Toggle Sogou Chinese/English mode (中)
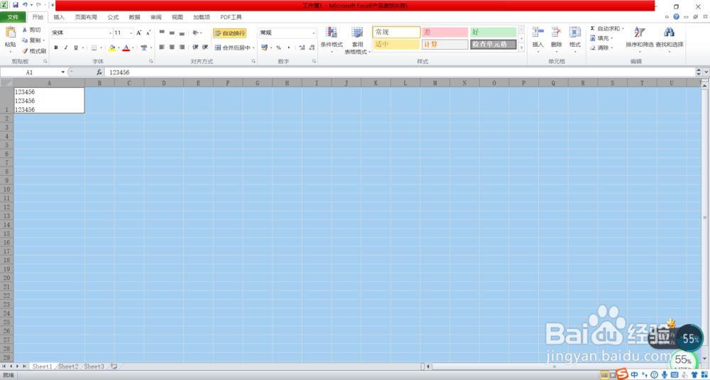The height and width of the screenshot is (380, 710). click(634, 374)
